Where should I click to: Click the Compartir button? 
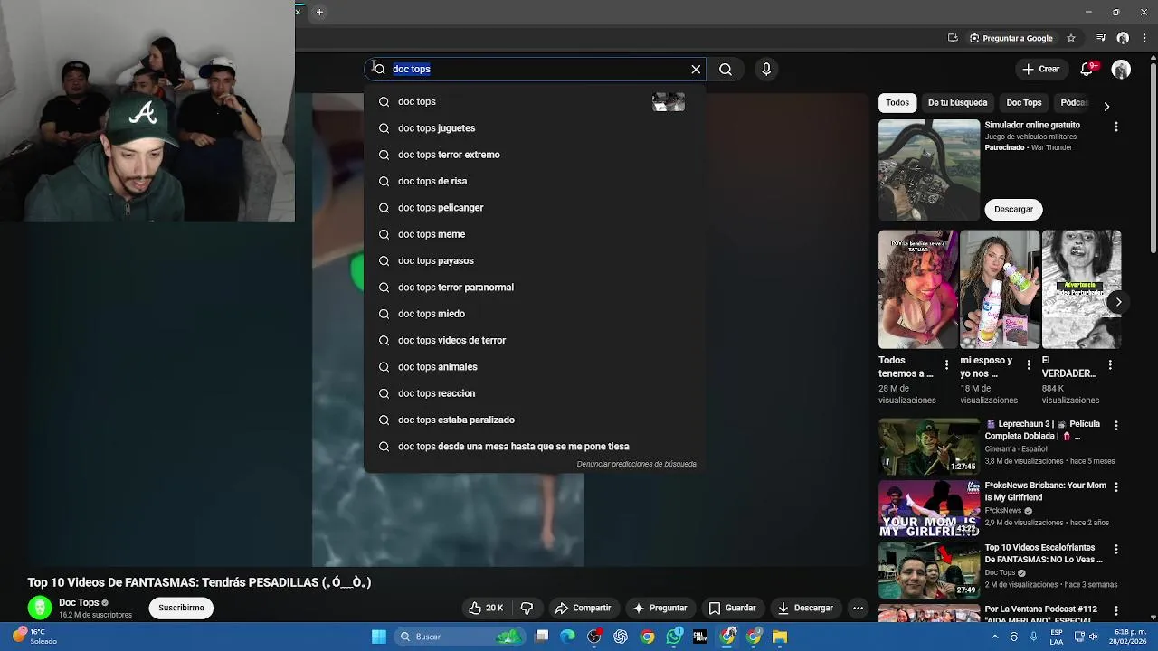click(x=583, y=608)
